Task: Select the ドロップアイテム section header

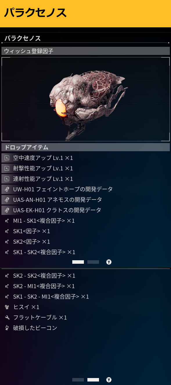Action: [86, 147]
